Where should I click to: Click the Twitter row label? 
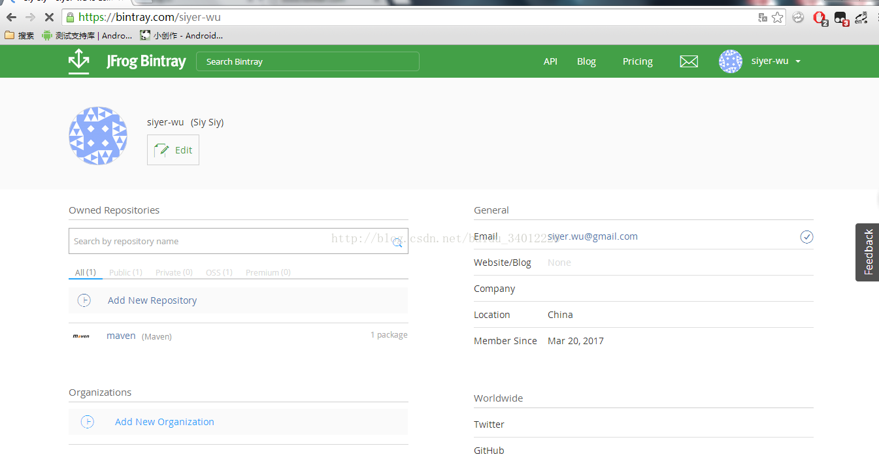point(489,424)
